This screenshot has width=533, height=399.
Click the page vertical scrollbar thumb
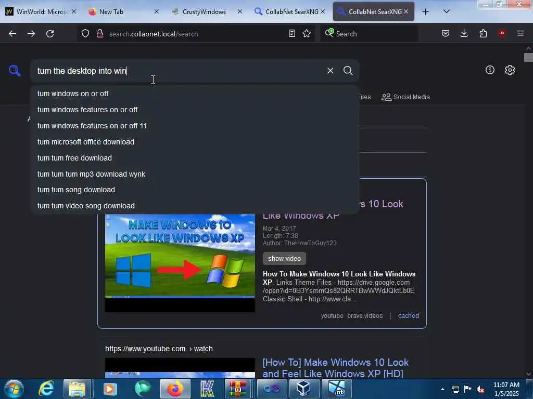(528, 57)
